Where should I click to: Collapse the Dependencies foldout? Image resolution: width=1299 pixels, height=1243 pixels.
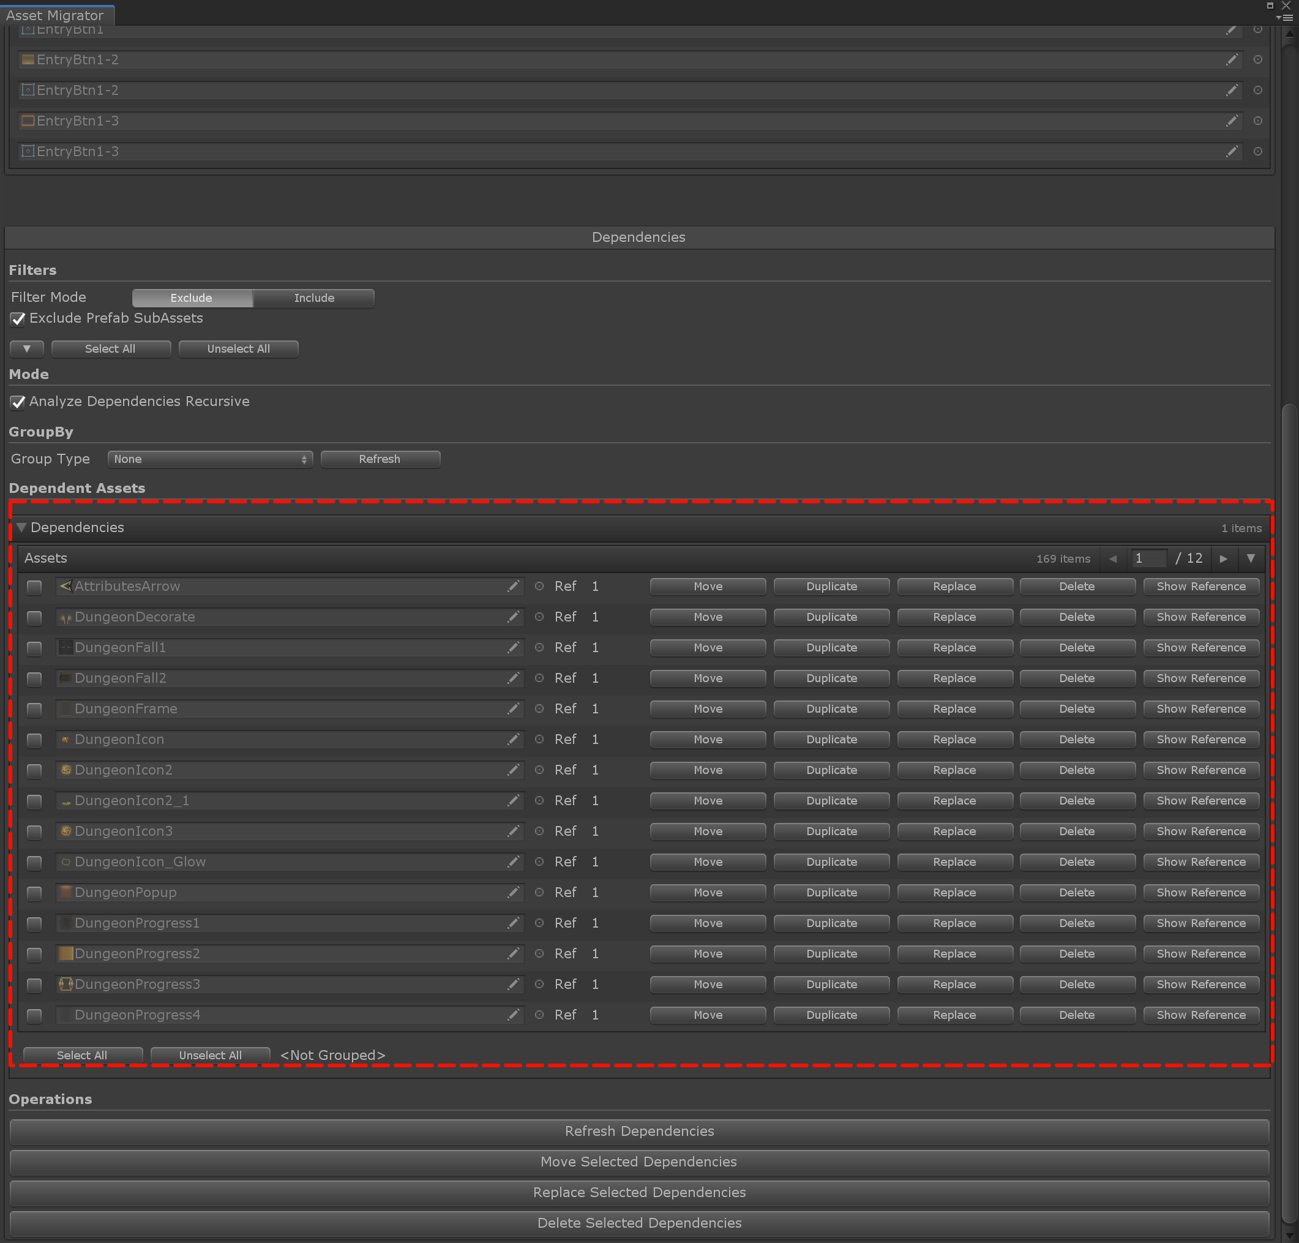pyautogui.click(x=21, y=527)
